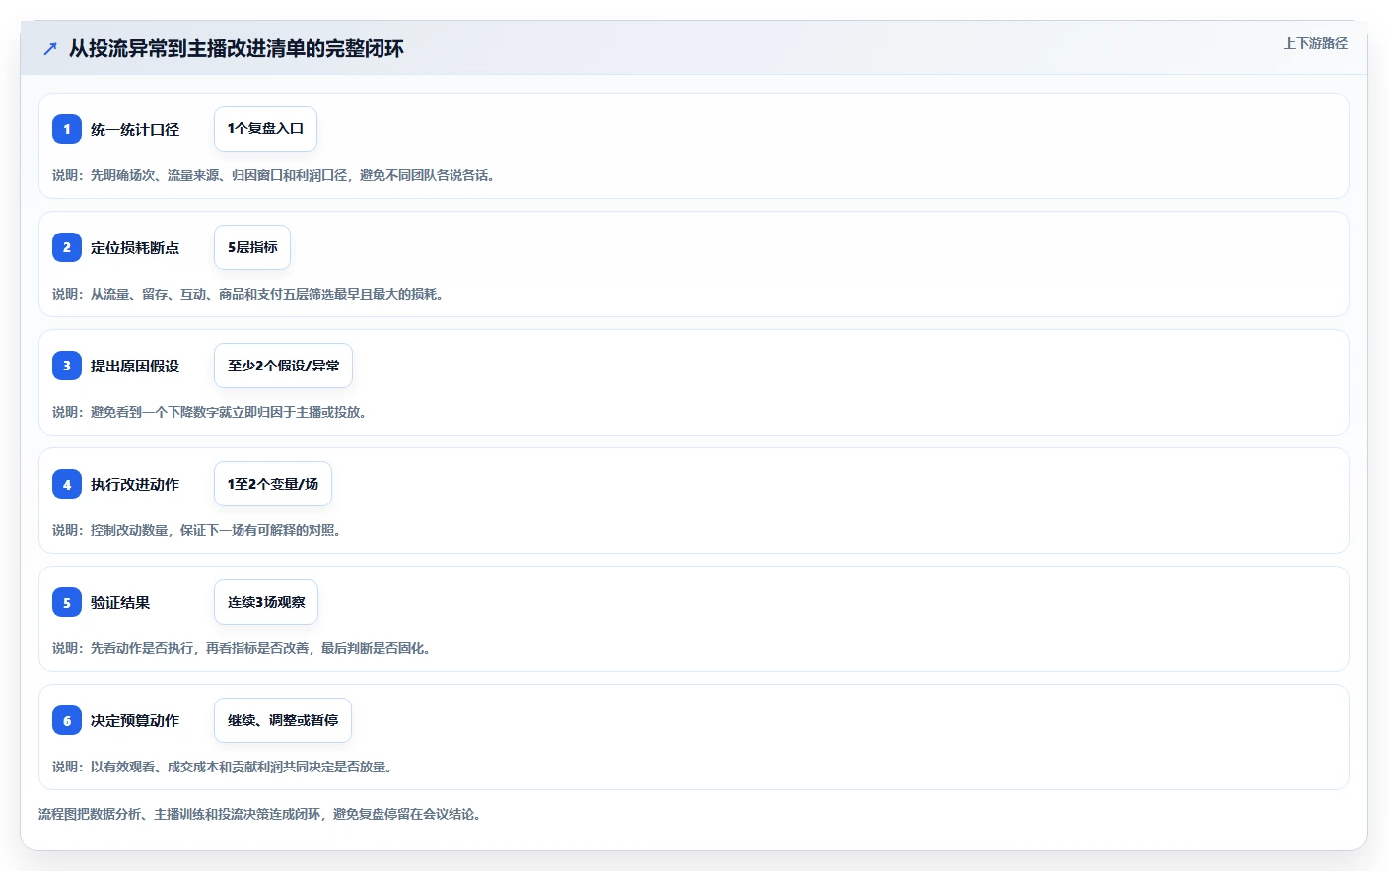
Task: Click the 连续3场观察 chip
Action: pyautogui.click(x=266, y=602)
